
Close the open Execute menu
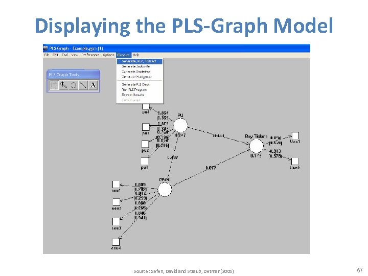(124, 55)
